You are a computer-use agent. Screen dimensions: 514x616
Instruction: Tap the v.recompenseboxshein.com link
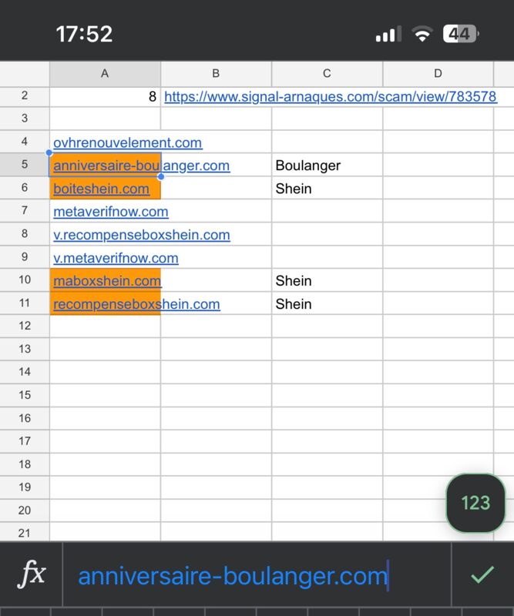coord(142,235)
